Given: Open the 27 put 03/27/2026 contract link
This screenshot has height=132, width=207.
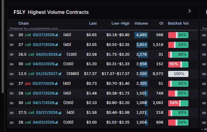Looking at the screenshot, I should 36,83.
